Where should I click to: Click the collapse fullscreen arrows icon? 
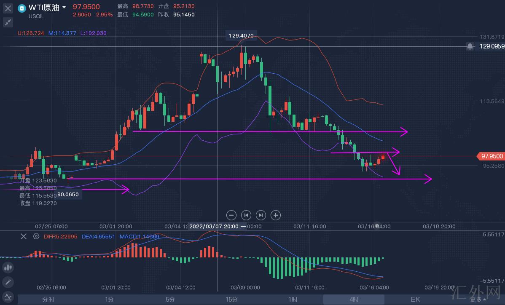(8, 22)
